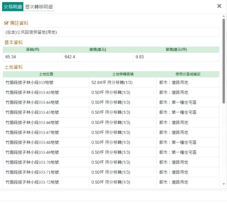Click the 備註資料 checkbox icon
Viewport: 227px width, 203px height.
(x=7, y=23)
